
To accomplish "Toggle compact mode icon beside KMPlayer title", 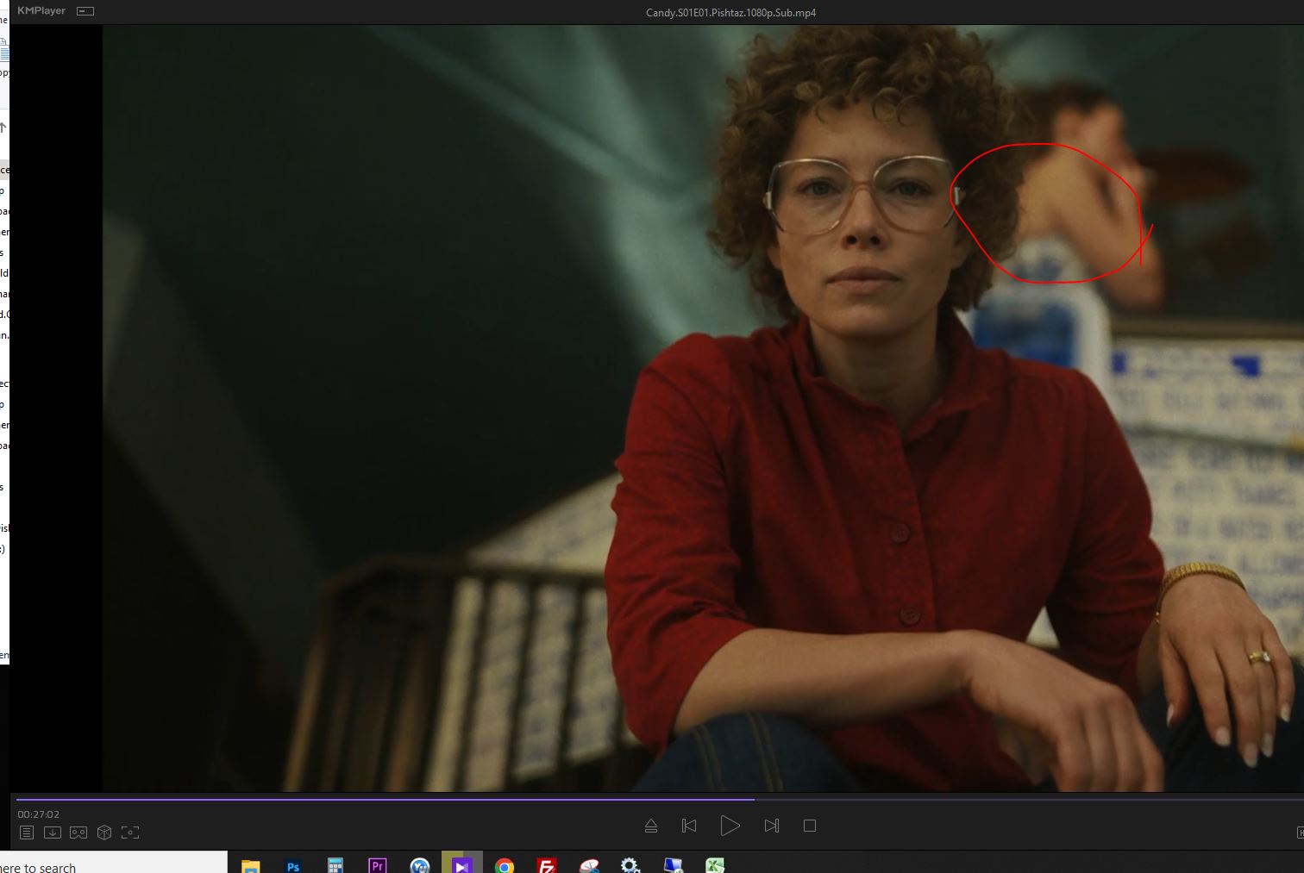I will [x=85, y=11].
